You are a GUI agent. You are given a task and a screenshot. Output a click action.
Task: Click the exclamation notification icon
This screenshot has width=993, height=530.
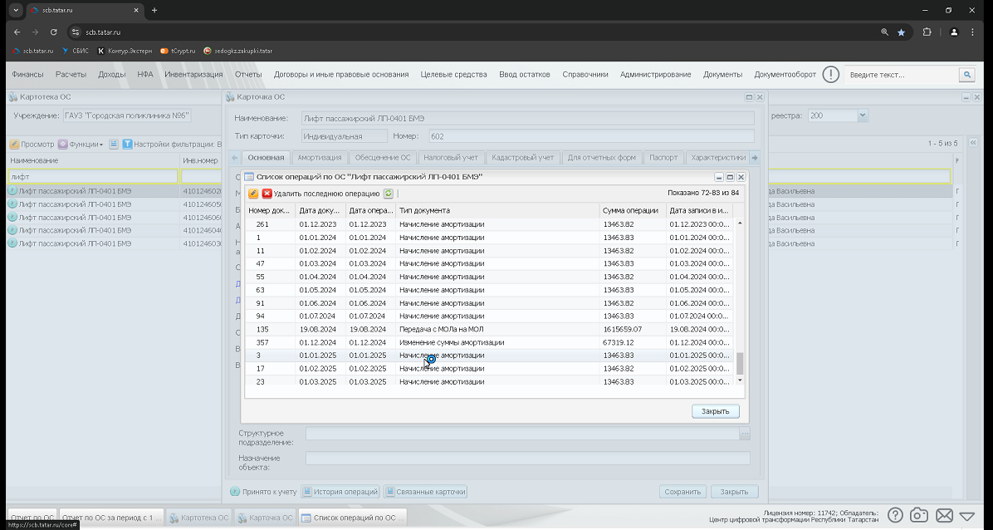coord(830,74)
